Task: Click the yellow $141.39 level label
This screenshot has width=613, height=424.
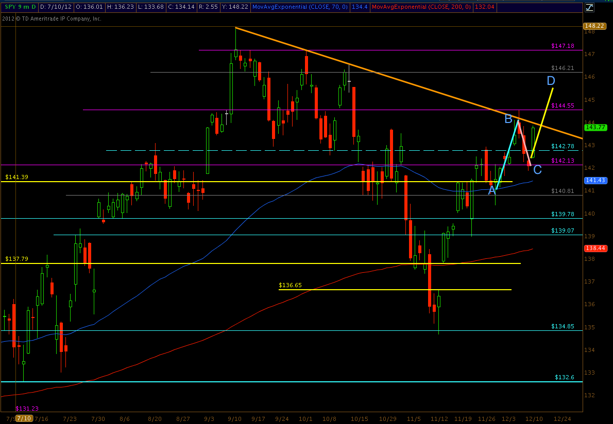Action: pyautogui.click(x=16, y=176)
